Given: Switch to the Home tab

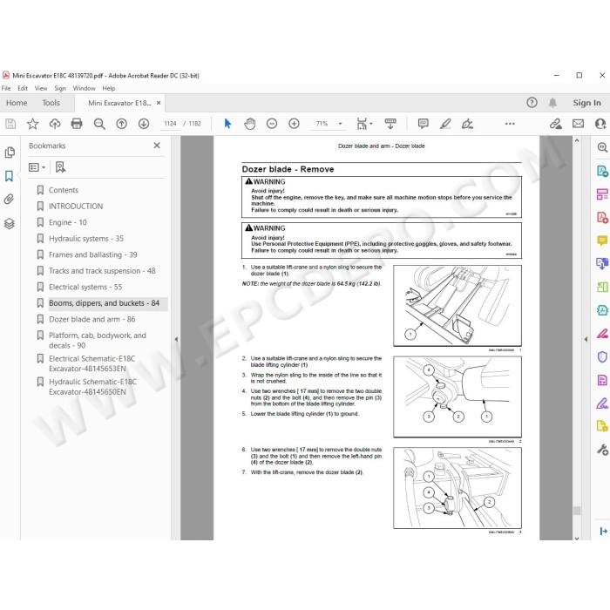Looking at the screenshot, I should point(17,103).
